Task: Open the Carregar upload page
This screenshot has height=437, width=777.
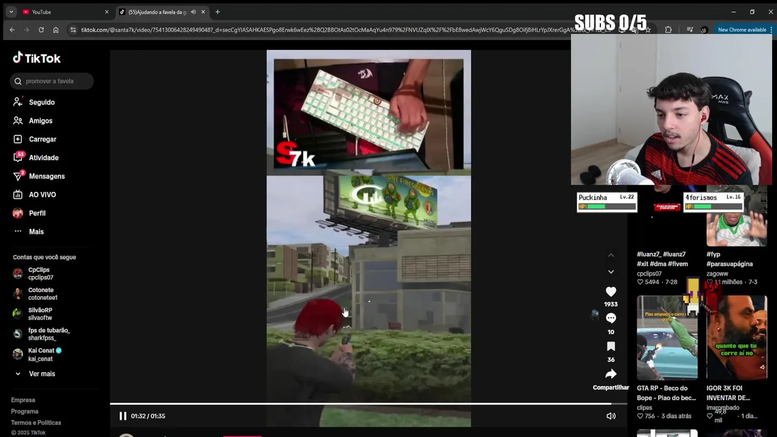Action: pos(42,139)
